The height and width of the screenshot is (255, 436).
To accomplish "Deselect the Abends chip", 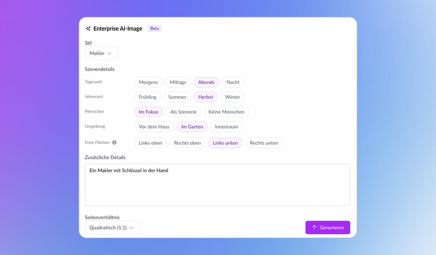I will pos(206,82).
